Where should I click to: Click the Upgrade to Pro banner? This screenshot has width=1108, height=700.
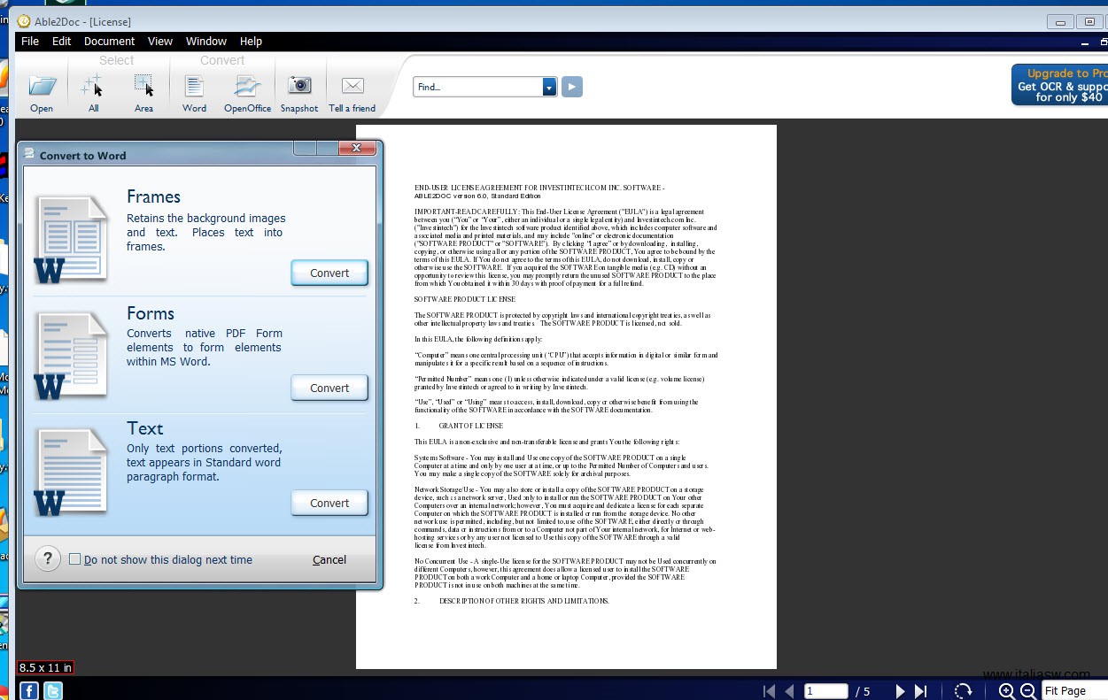pyautogui.click(x=1060, y=85)
